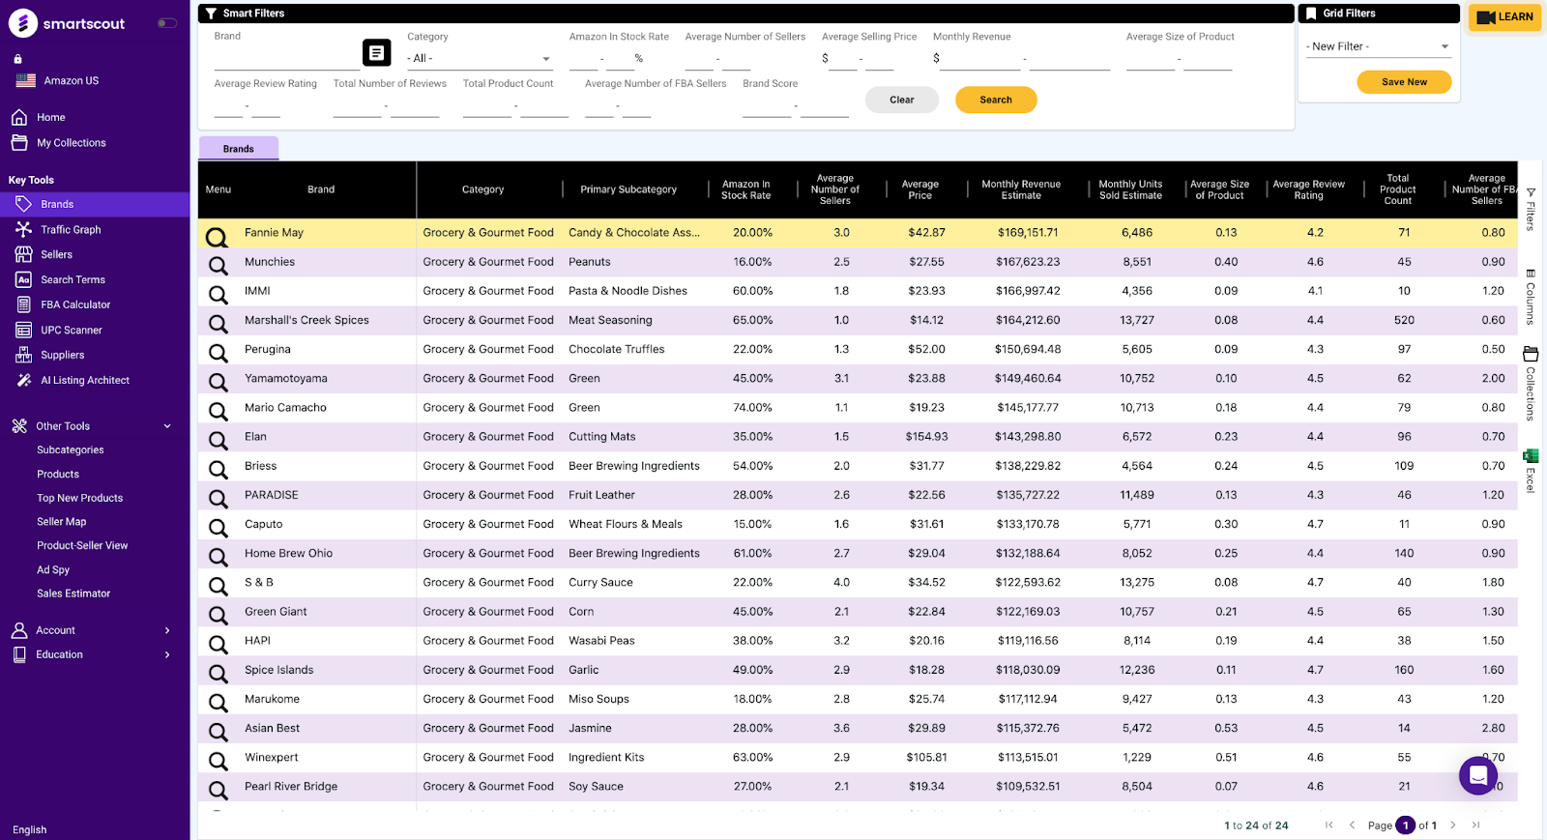1547x840 pixels.
Task: Open the FBA Calculator
Action: (x=75, y=304)
